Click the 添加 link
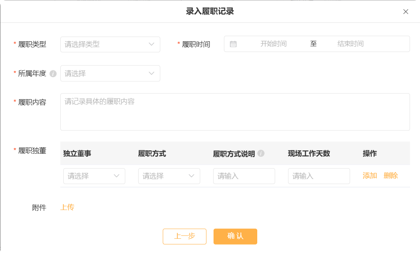 (x=370, y=176)
